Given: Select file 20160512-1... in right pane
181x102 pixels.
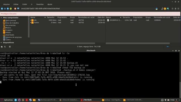Looking at the screenshot, I should tap(116, 20).
